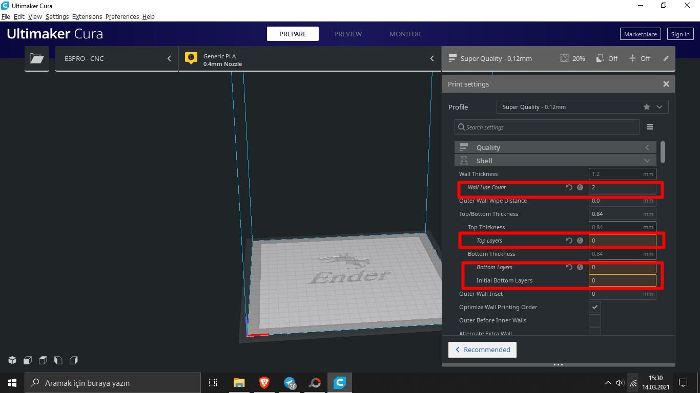Viewport: 700px width, 393px height.
Task: Open the Marketplace
Action: point(640,34)
